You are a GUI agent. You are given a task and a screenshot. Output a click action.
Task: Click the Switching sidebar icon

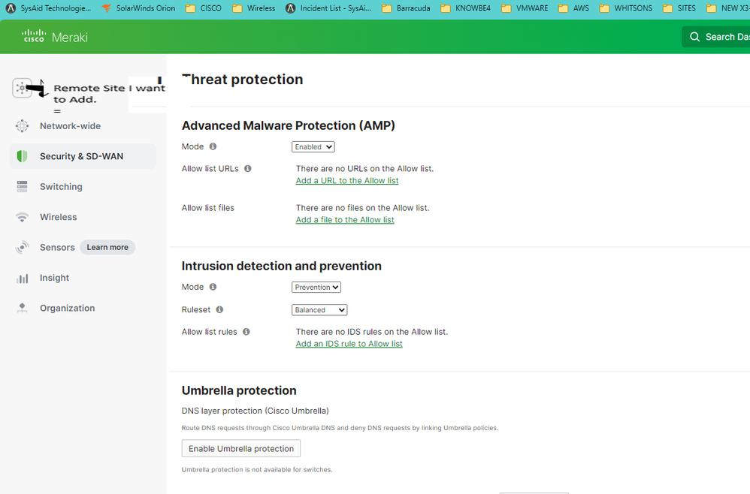(x=22, y=187)
